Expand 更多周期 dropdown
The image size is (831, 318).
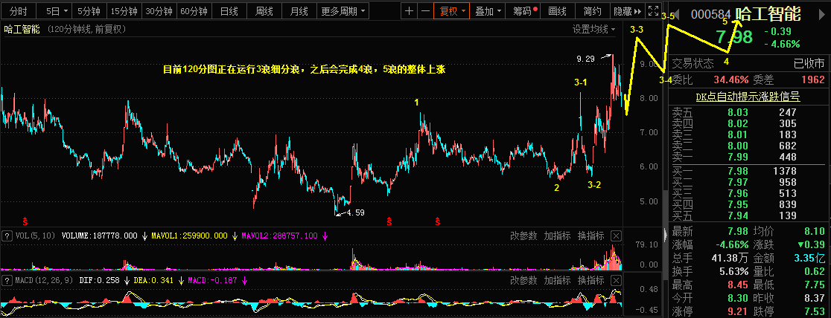344,10
